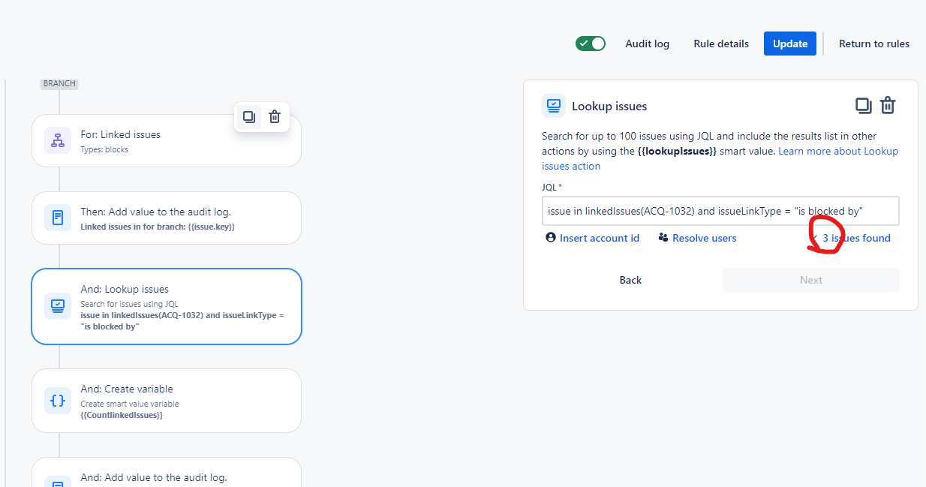Click the BRANCH label tag
Image resolution: width=926 pixels, height=487 pixels.
point(59,83)
